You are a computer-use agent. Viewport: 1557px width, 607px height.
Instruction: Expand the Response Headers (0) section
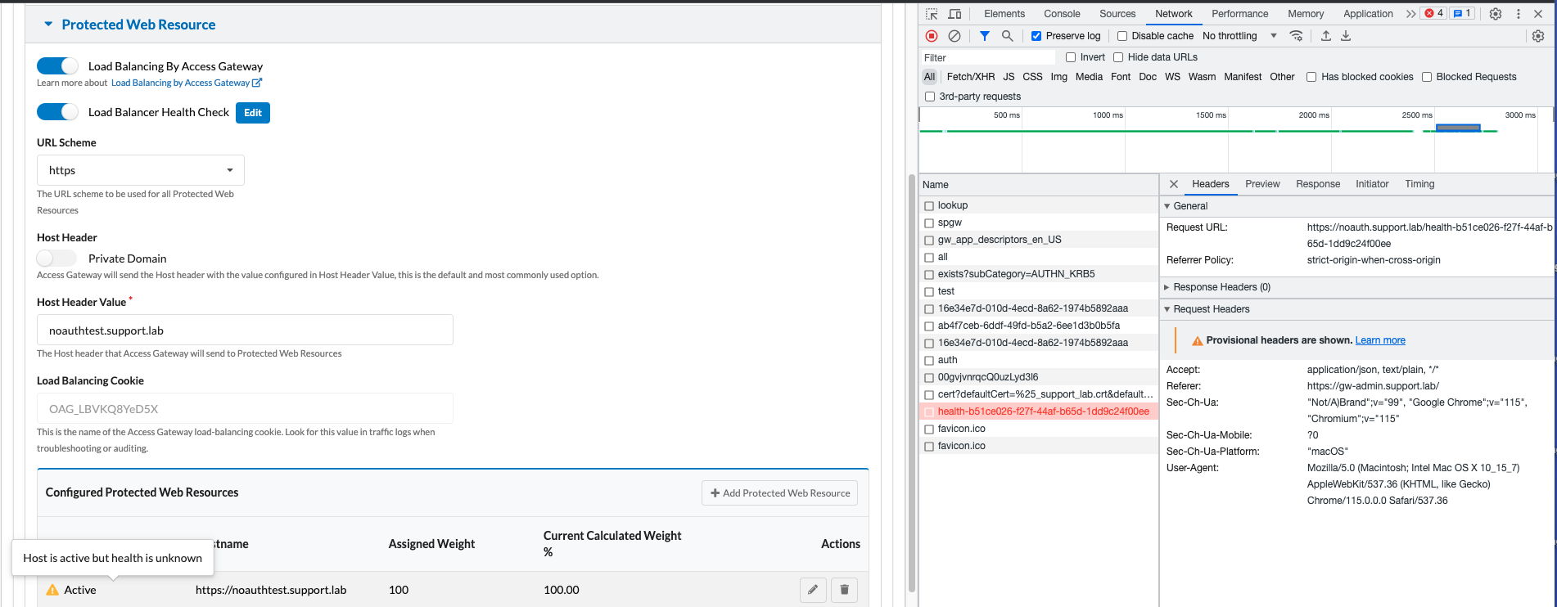click(x=1221, y=287)
